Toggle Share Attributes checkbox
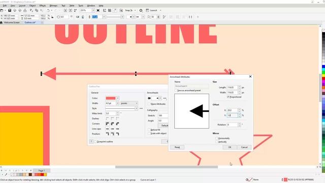The width and height of the screenshot is (325, 183). 149,104
